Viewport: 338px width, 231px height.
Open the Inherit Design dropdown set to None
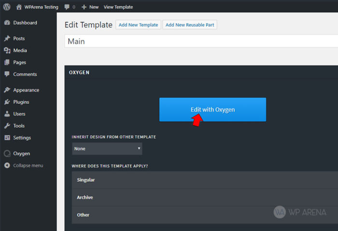point(107,149)
